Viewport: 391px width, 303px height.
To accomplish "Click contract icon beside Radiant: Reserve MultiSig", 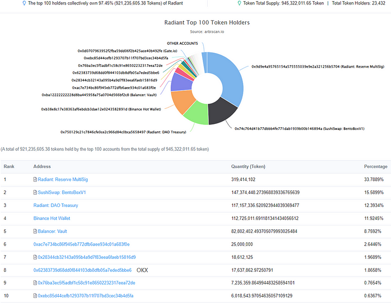I will click(x=35, y=180).
